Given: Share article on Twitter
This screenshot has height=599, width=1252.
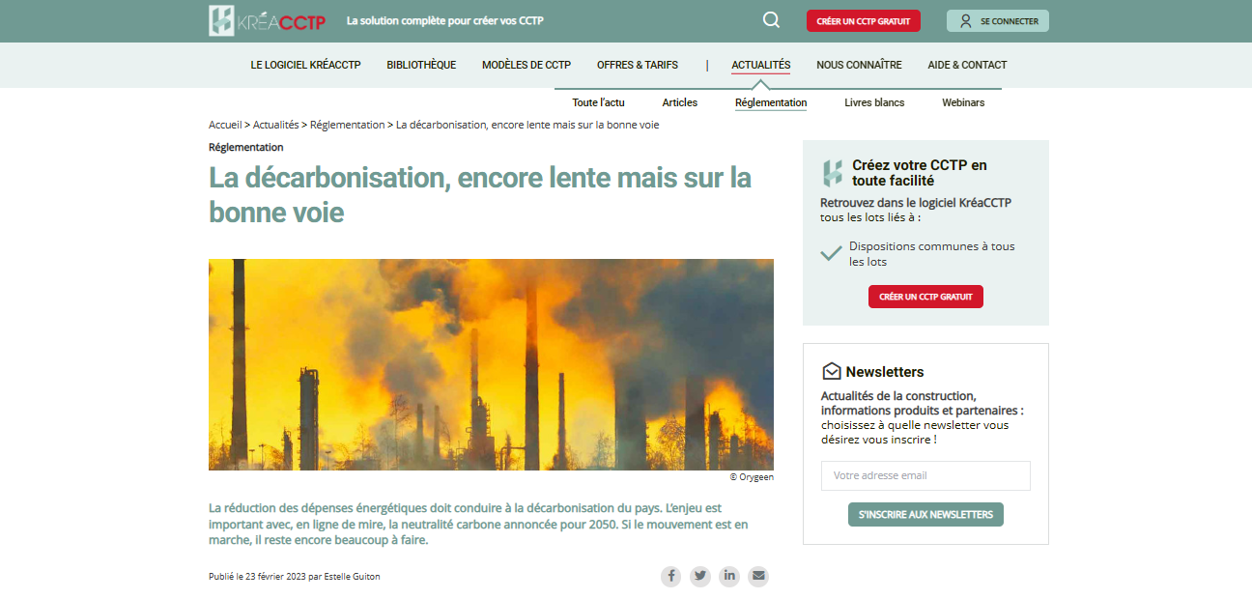Looking at the screenshot, I should [x=700, y=577].
